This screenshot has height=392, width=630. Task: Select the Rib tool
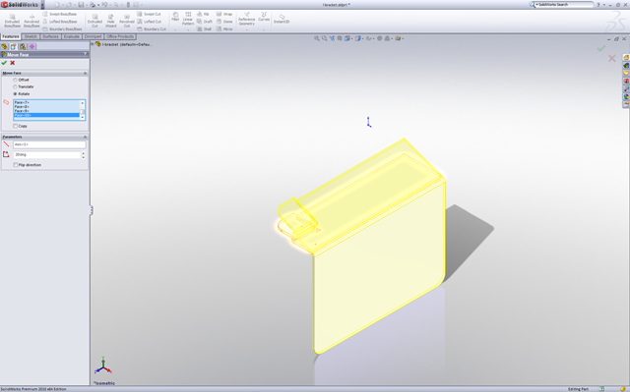[x=203, y=14]
